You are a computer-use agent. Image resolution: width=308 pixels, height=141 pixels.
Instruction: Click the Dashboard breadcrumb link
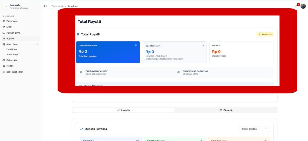click(57, 6)
